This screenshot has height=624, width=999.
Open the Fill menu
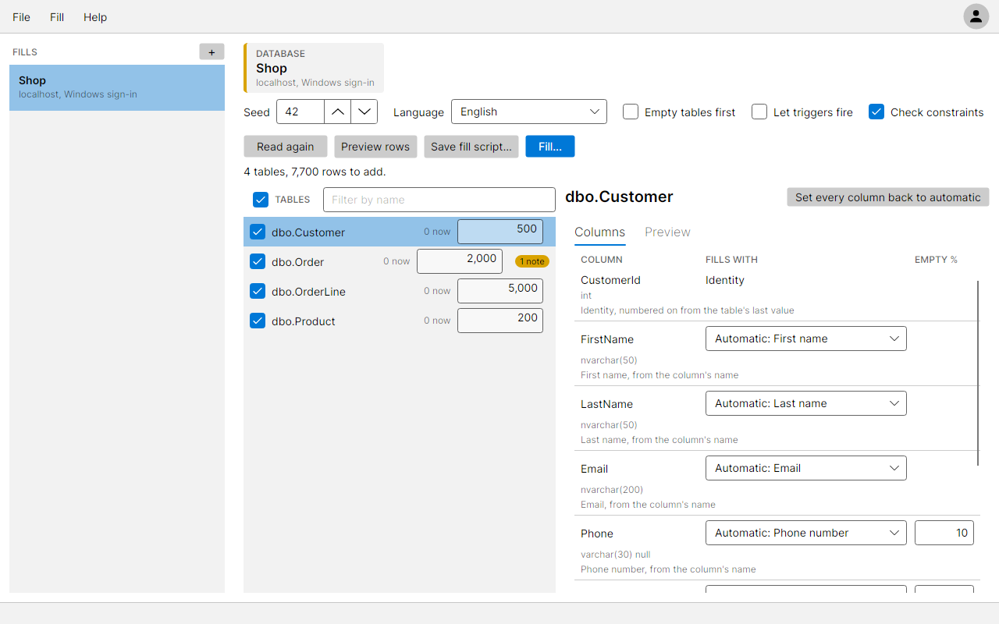[57, 17]
